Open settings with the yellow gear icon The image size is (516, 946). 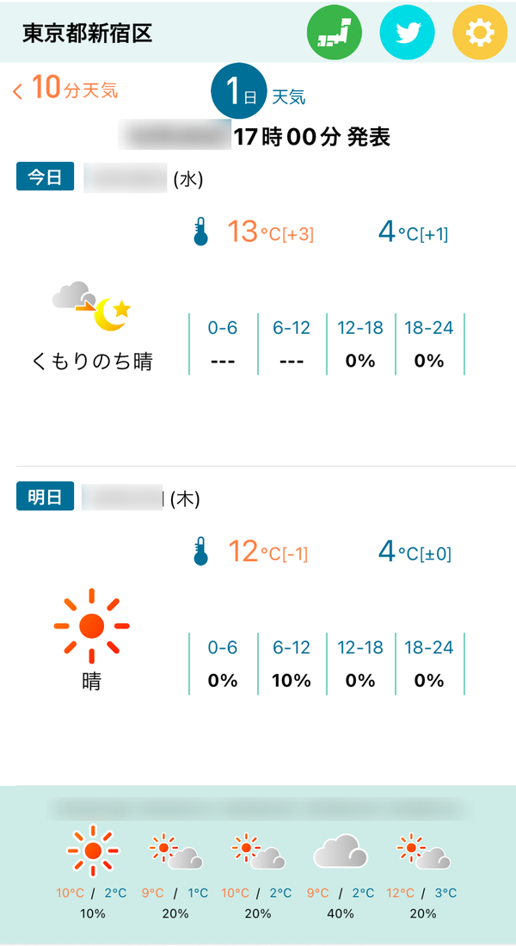point(480,33)
